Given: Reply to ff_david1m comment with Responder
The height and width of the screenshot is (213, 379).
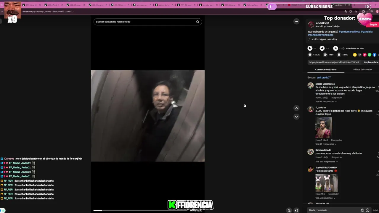Looking at the screenshot, I should point(336,140).
